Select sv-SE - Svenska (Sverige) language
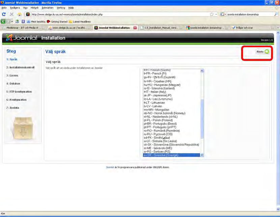 (171, 155)
